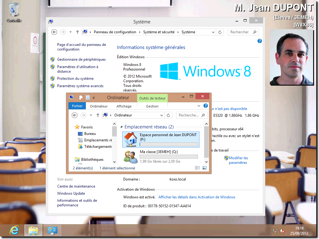Open recent locations dropdown in Ordinateur window

[x=91, y=115]
